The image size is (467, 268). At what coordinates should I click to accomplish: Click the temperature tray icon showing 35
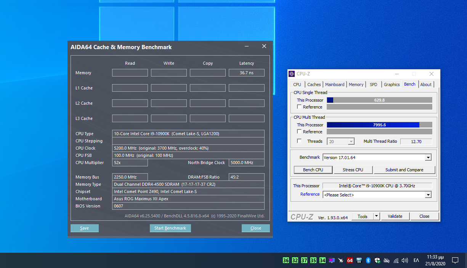tap(313, 260)
